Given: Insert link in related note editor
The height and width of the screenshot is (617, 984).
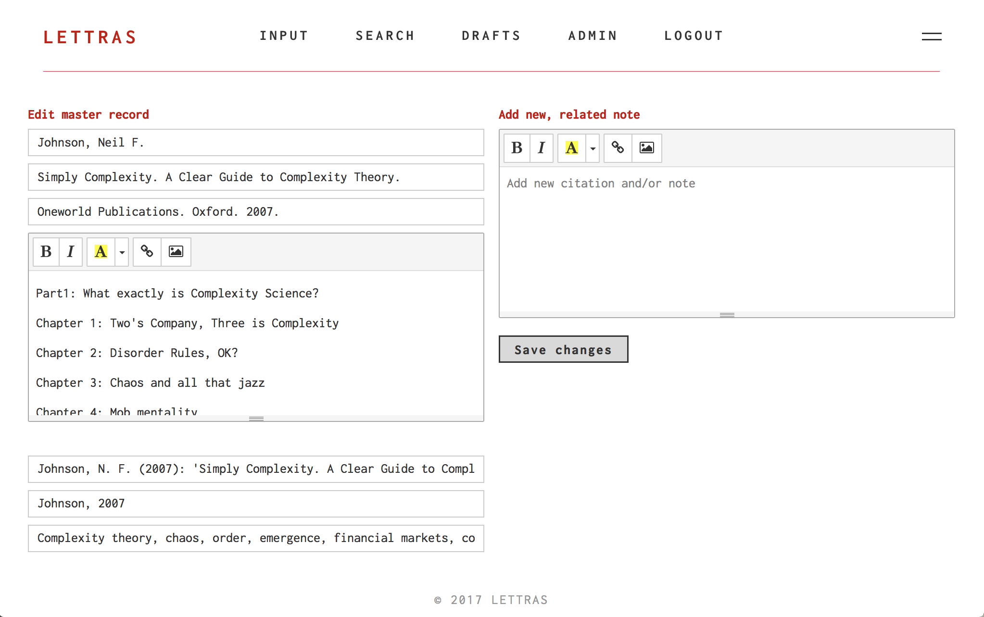Looking at the screenshot, I should tap(618, 148).
